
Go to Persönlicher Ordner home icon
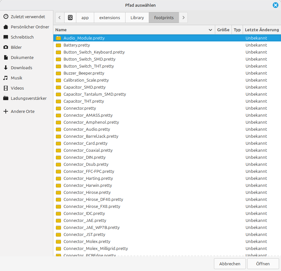[6, 27]
